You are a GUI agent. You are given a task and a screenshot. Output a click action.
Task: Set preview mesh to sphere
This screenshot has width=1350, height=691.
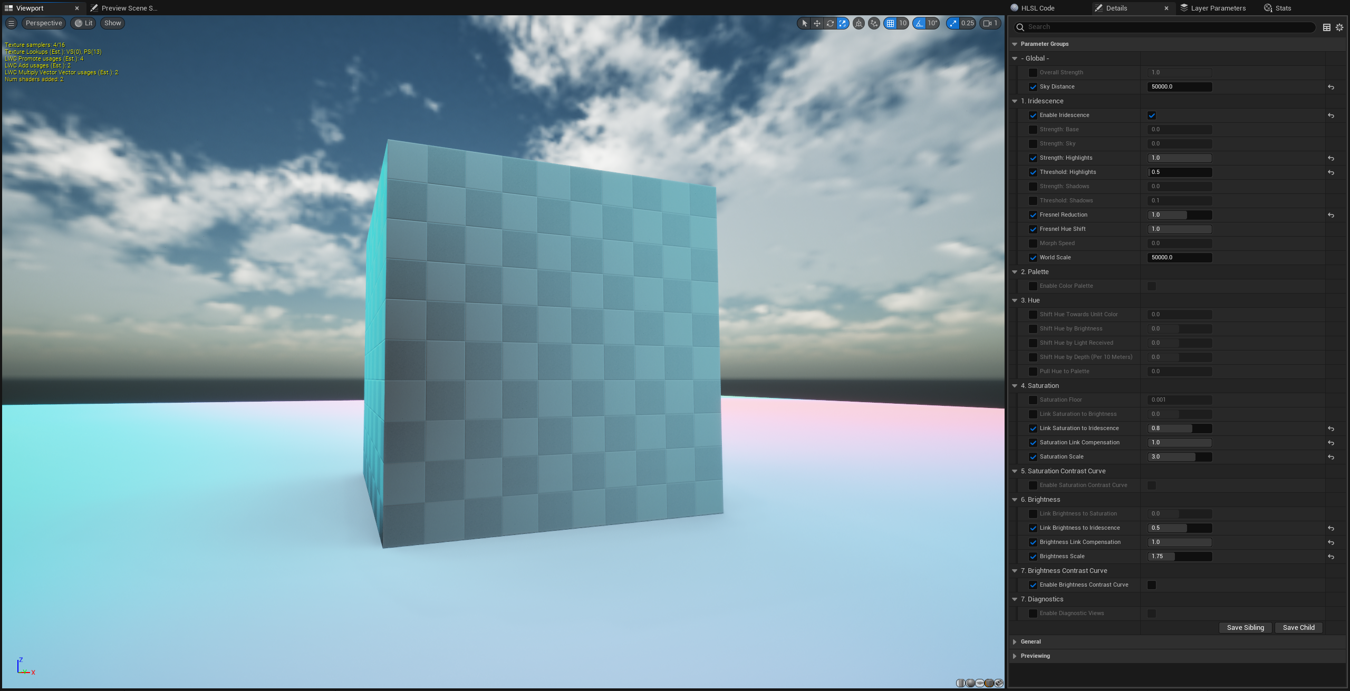pyautogui.click(x=970, y=683)
